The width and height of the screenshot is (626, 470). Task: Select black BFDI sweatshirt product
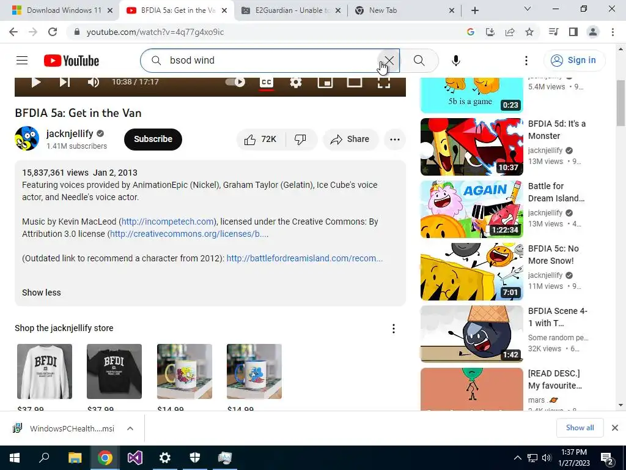114,371
